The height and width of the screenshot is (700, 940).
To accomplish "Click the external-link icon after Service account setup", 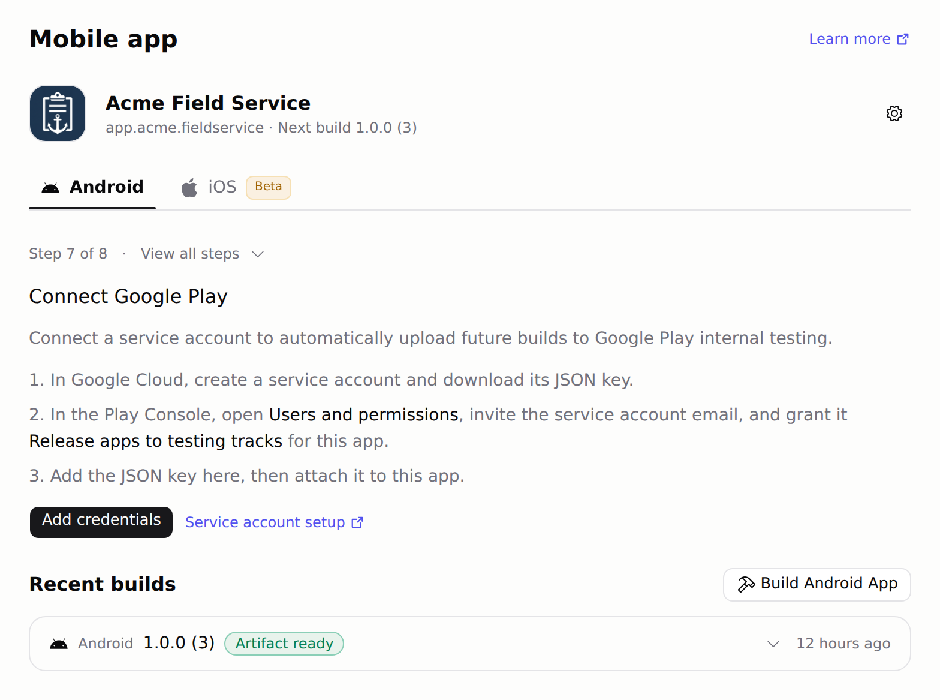I will pos(357,522).
